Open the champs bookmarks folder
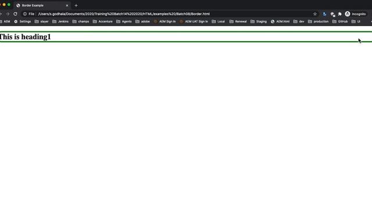 point(81,21)
